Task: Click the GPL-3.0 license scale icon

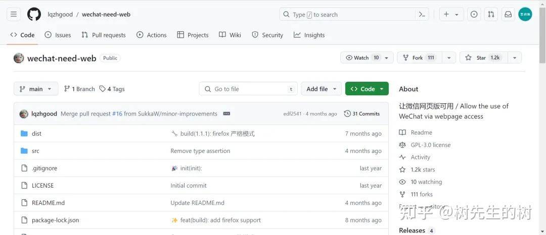Action: click(x=402, y=145)
